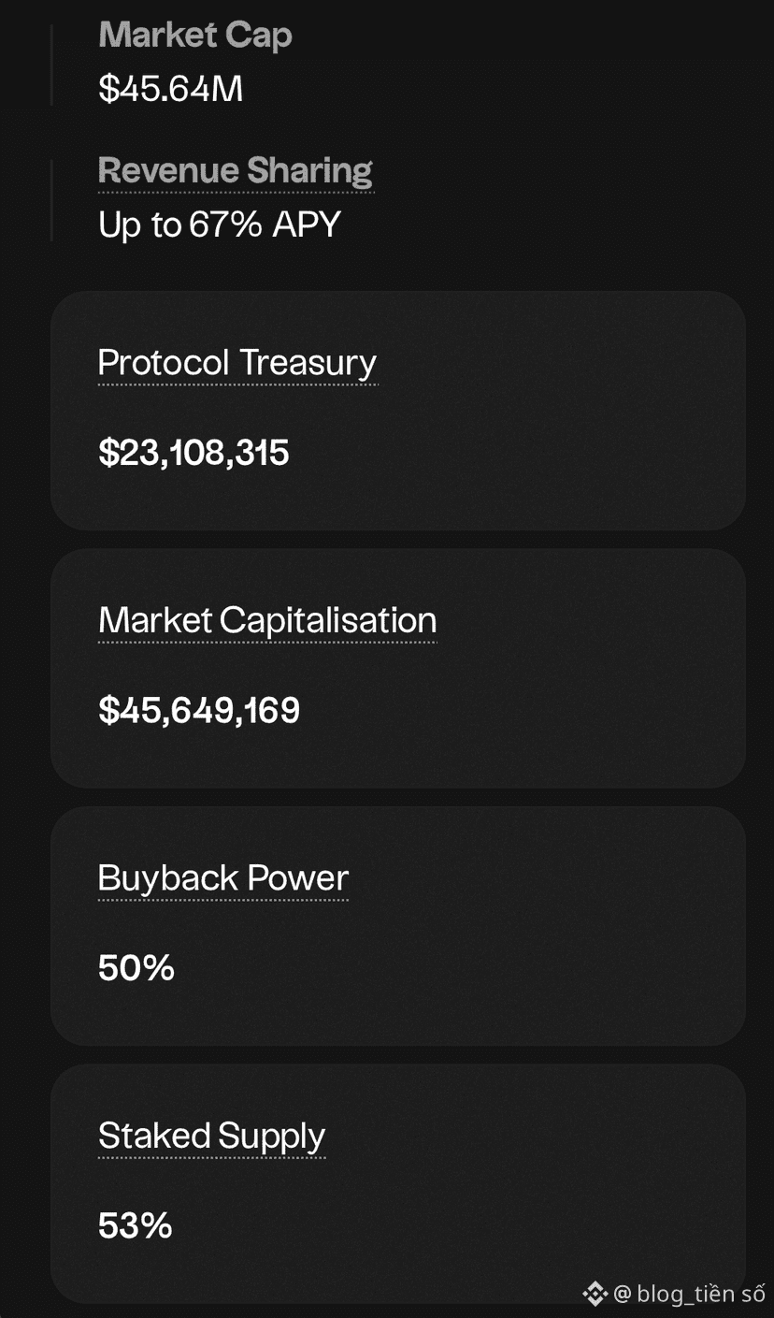Viewport: 774px width, 1318px height.
Task: Select the $45.64M market cap value
Action: (171, 89)
